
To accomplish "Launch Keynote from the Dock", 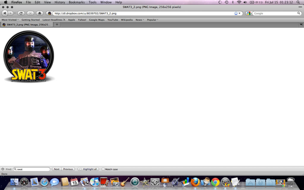I will coord(165,182).
